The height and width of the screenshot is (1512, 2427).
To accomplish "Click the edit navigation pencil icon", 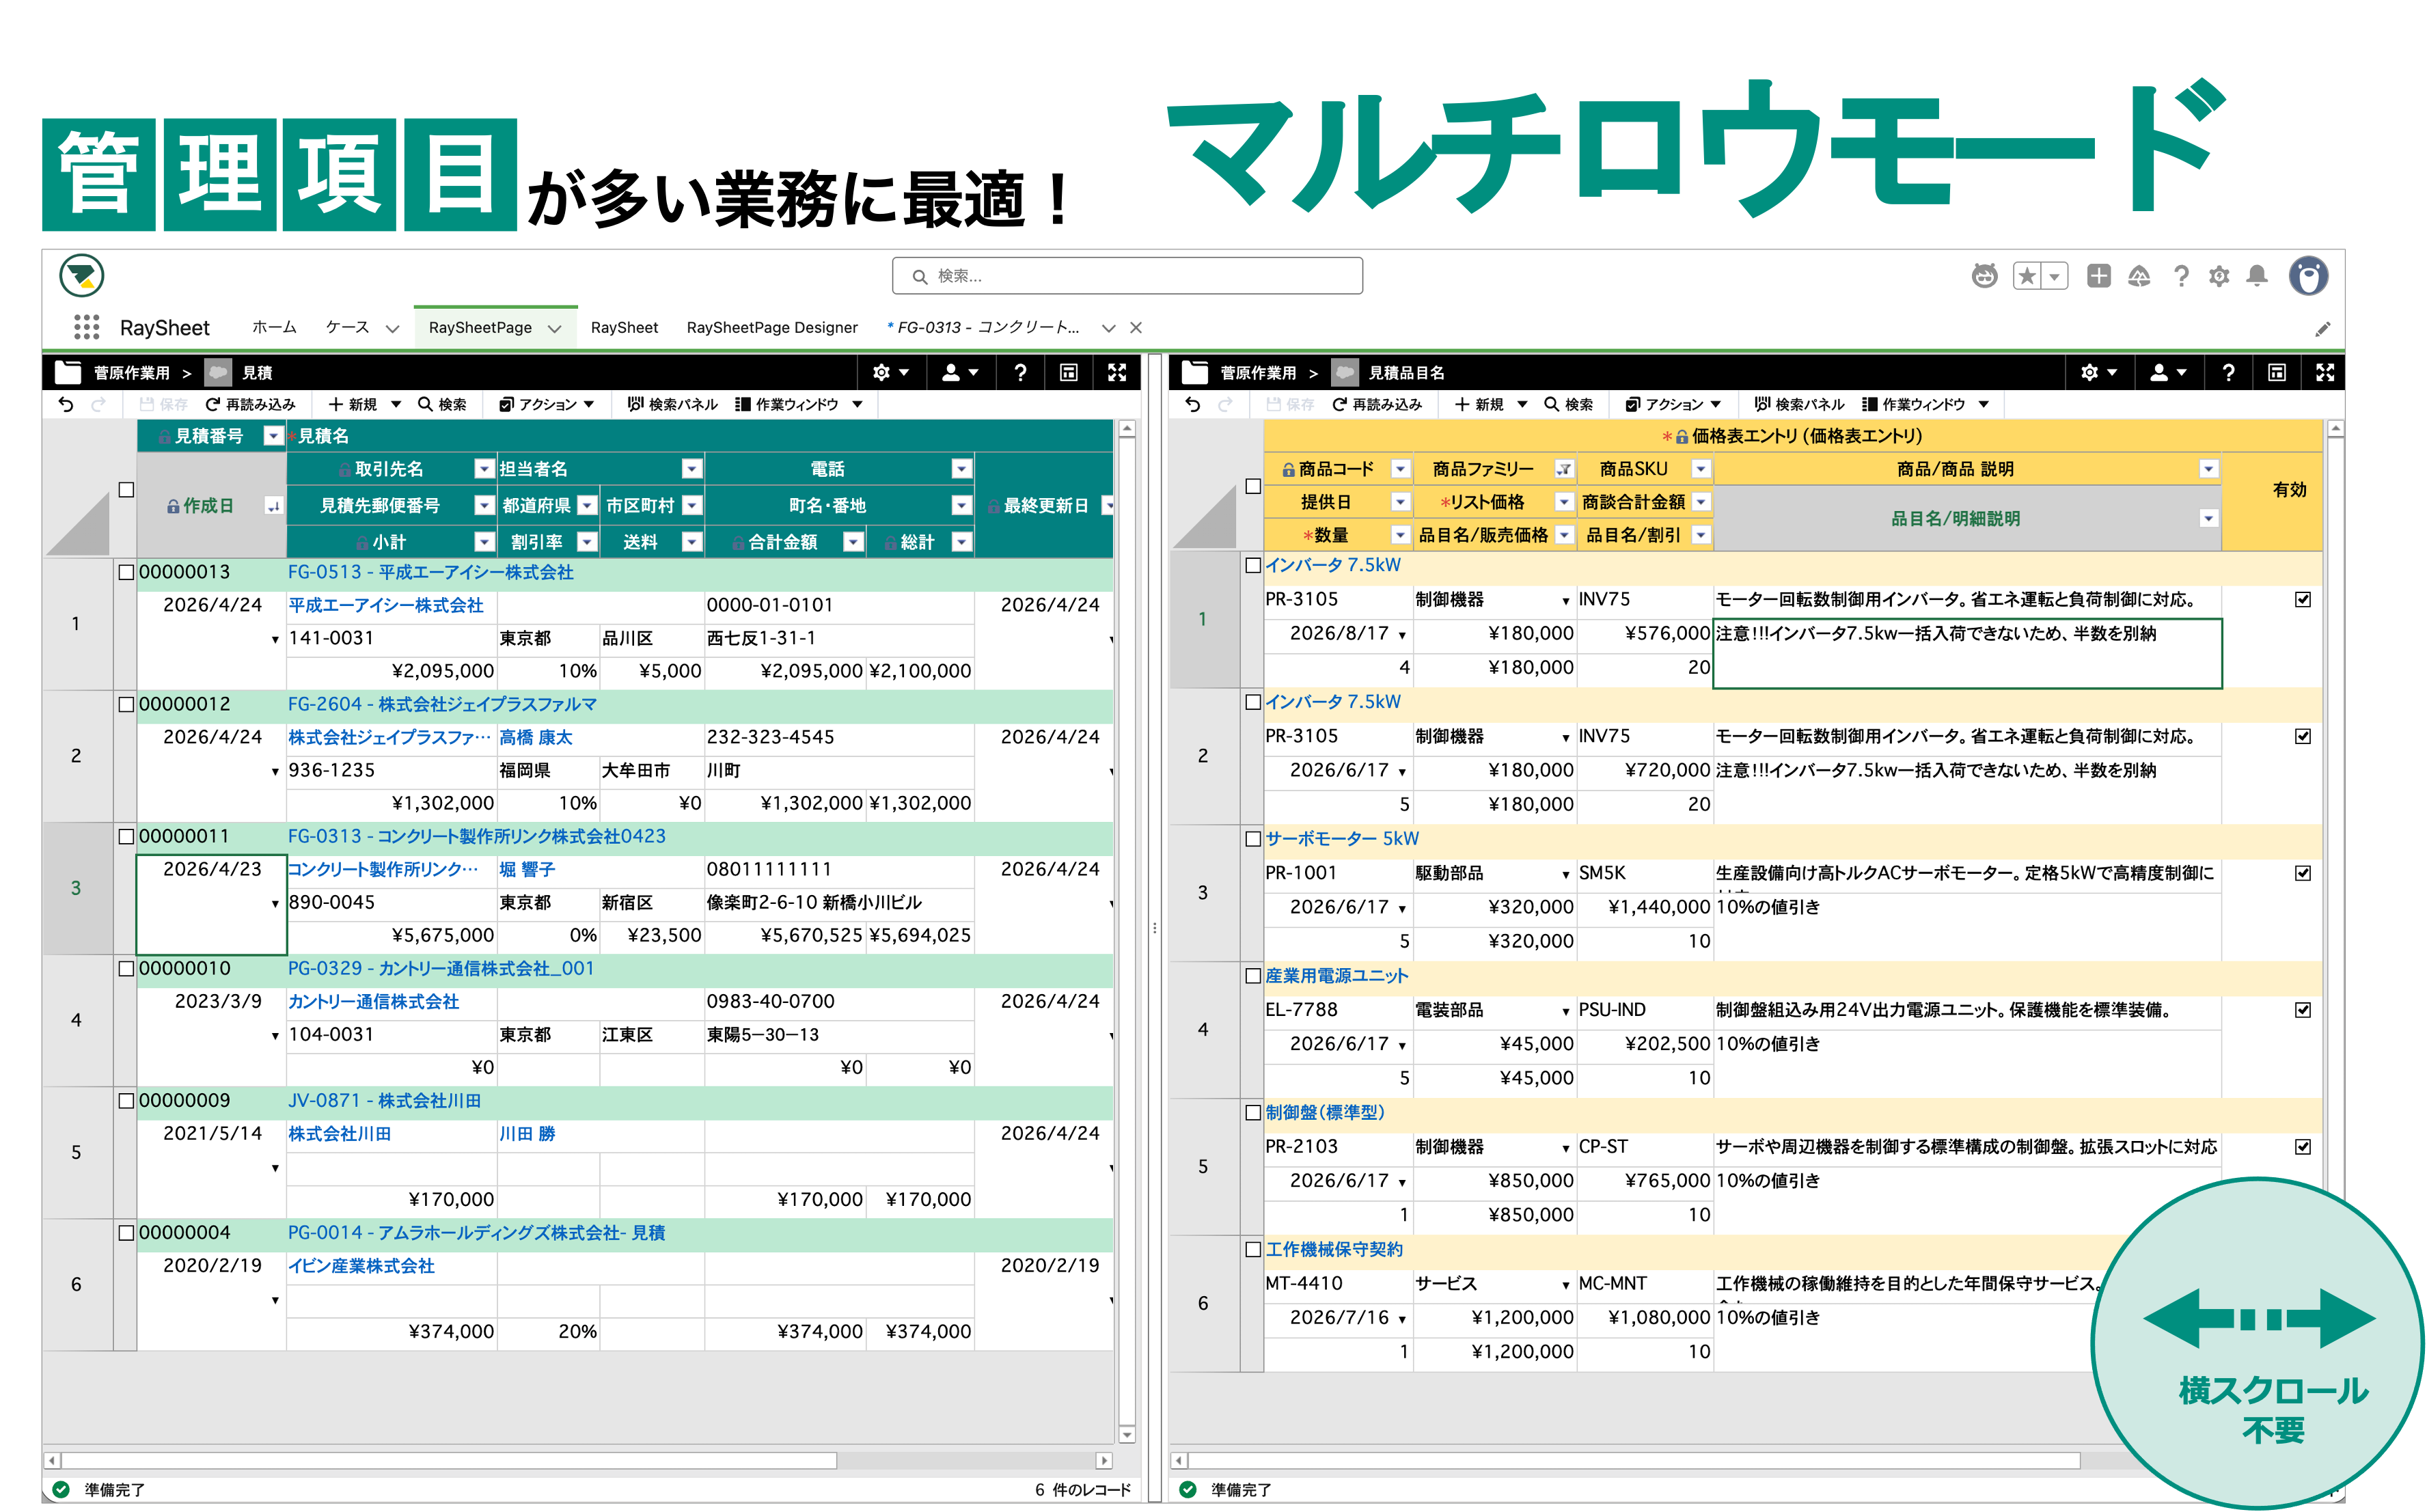I will point(2322,329).
